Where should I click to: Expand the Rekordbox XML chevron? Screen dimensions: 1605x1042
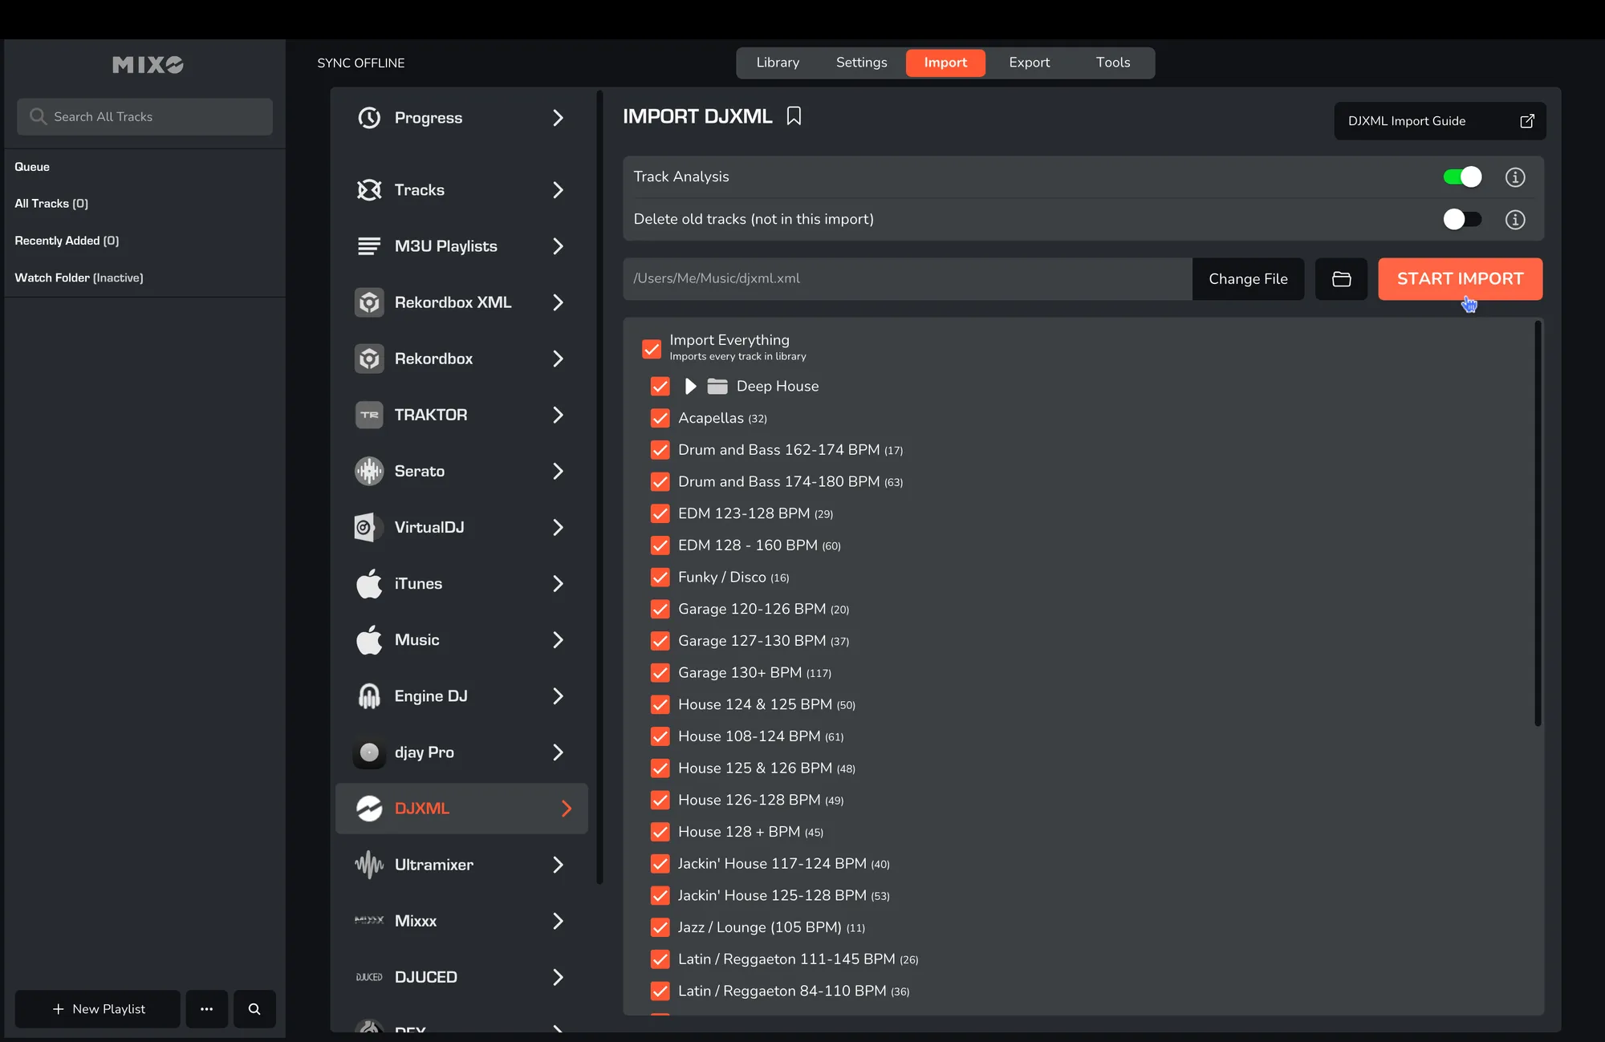(558, 302)
